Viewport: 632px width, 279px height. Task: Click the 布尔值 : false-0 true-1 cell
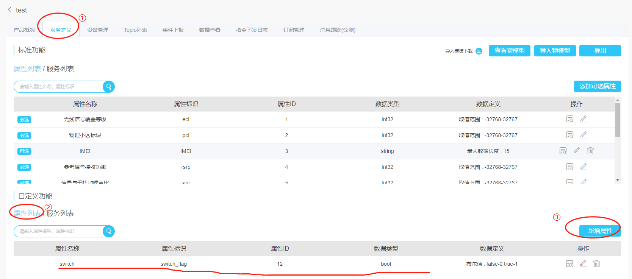[492, 264]
